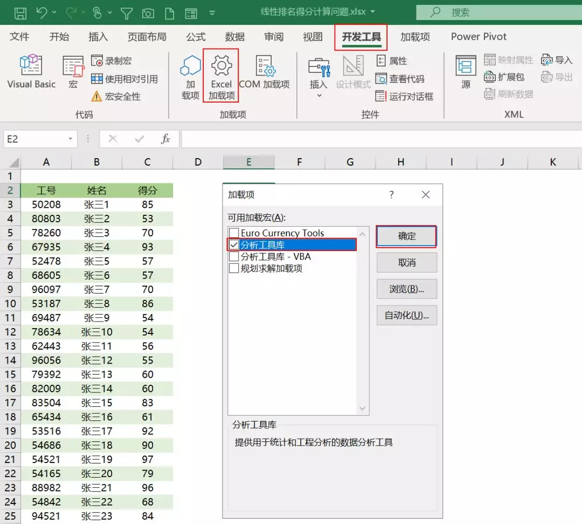Click the formula bar input area

[381, 139]
